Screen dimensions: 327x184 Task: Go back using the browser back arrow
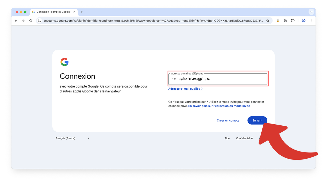tap(16, 21)
